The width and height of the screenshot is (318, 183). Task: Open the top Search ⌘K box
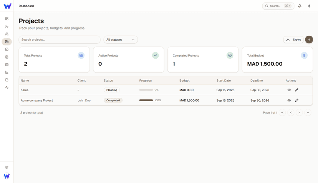(278, 6)
